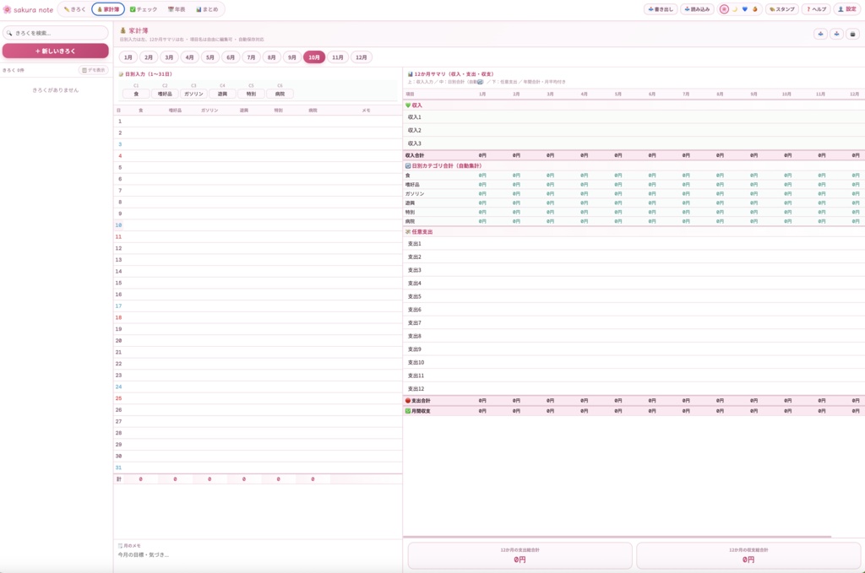This screenshot has height=573, width=865.
Task: Click day 25 in daily input
Action: point(118,398)
